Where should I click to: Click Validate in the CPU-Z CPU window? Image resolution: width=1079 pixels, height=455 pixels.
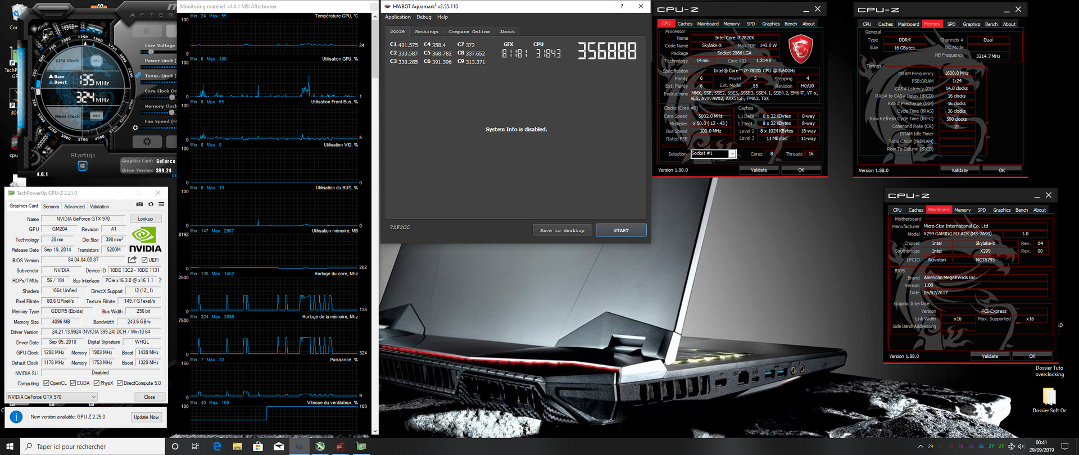click(x=759, y=170)
